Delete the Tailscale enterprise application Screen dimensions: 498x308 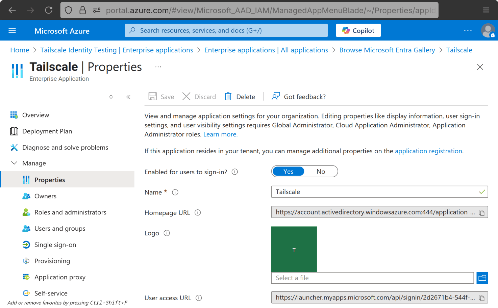240,97
